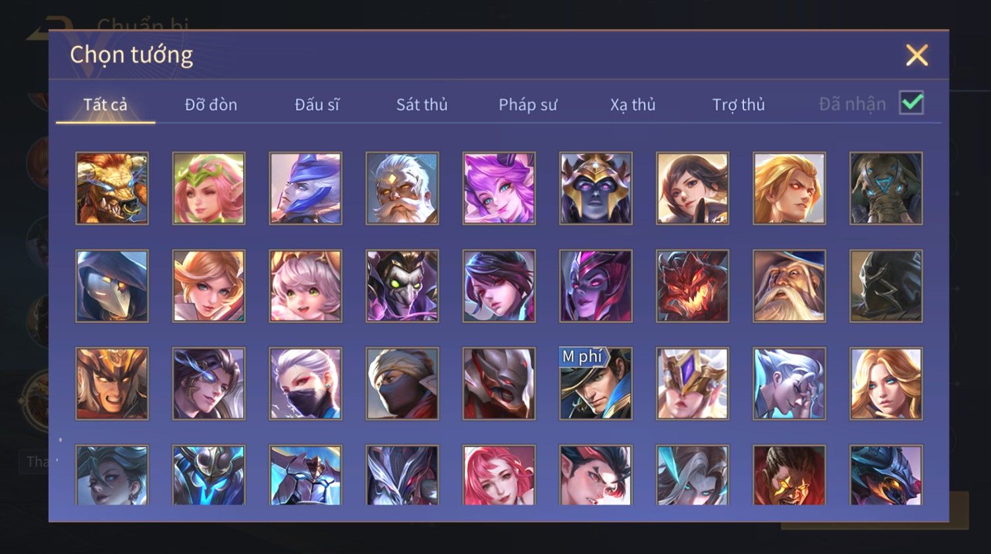Pick the pink-haired hero with green leaf crown
The height and width of the screenshot is (554, 991).
click(209, 188)
